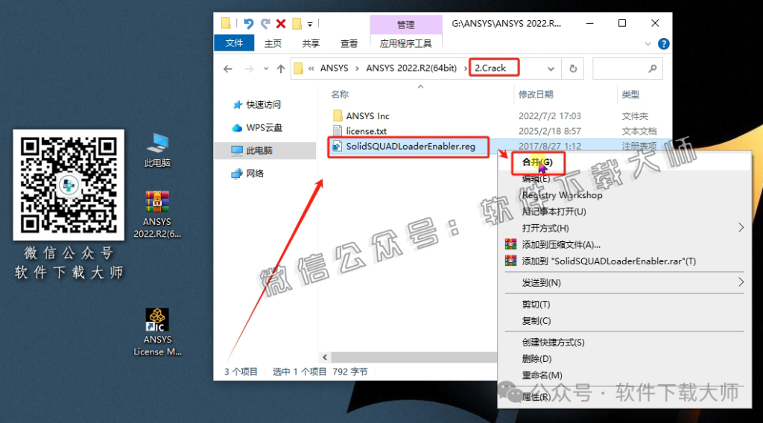Viewport: 763px width, 423px height.
Task: Click ANSYS in the address breadcrumb
Action: point(335,68)
